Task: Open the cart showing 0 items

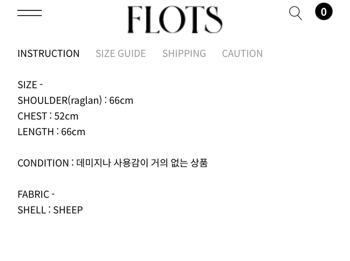Action: coord(324,12)
